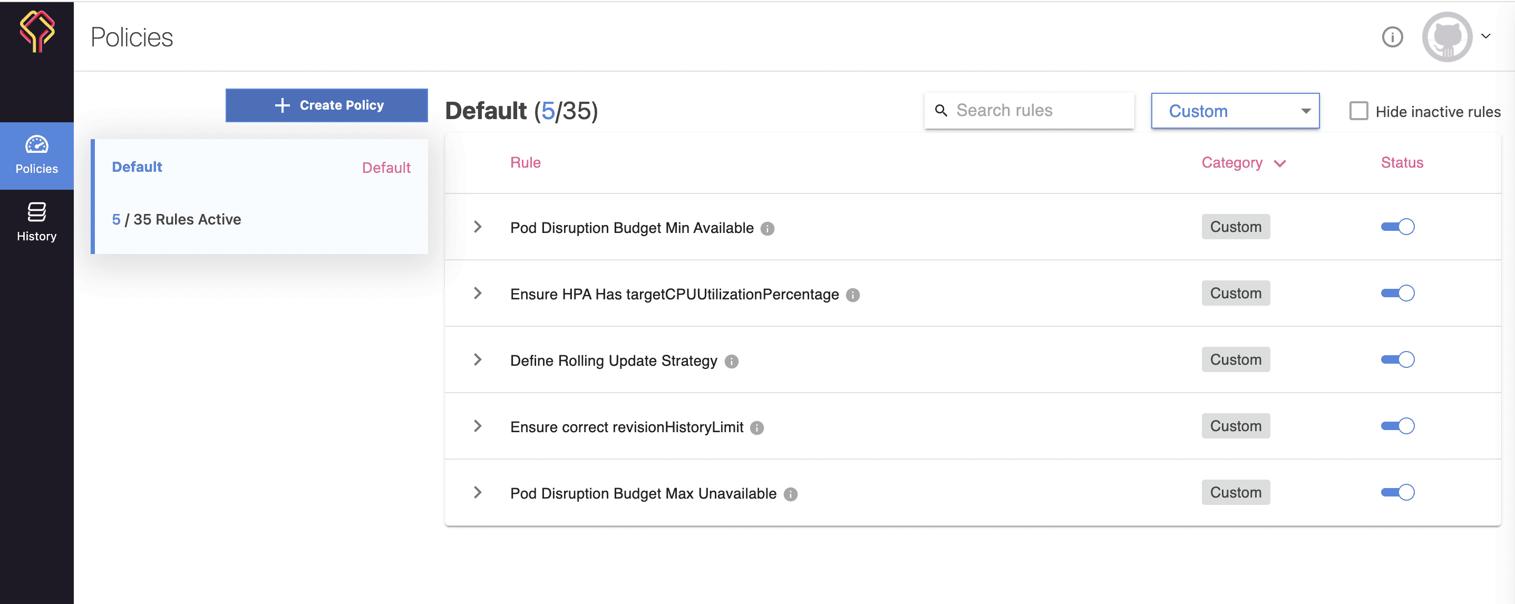Click info icon beside Define Rolling Update Strategy

point(731,362)
